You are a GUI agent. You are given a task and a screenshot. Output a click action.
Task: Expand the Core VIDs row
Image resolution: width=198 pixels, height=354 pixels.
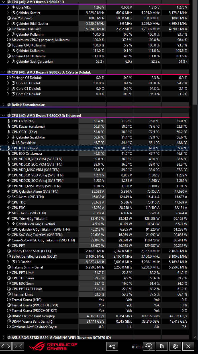tap(8, 7)
